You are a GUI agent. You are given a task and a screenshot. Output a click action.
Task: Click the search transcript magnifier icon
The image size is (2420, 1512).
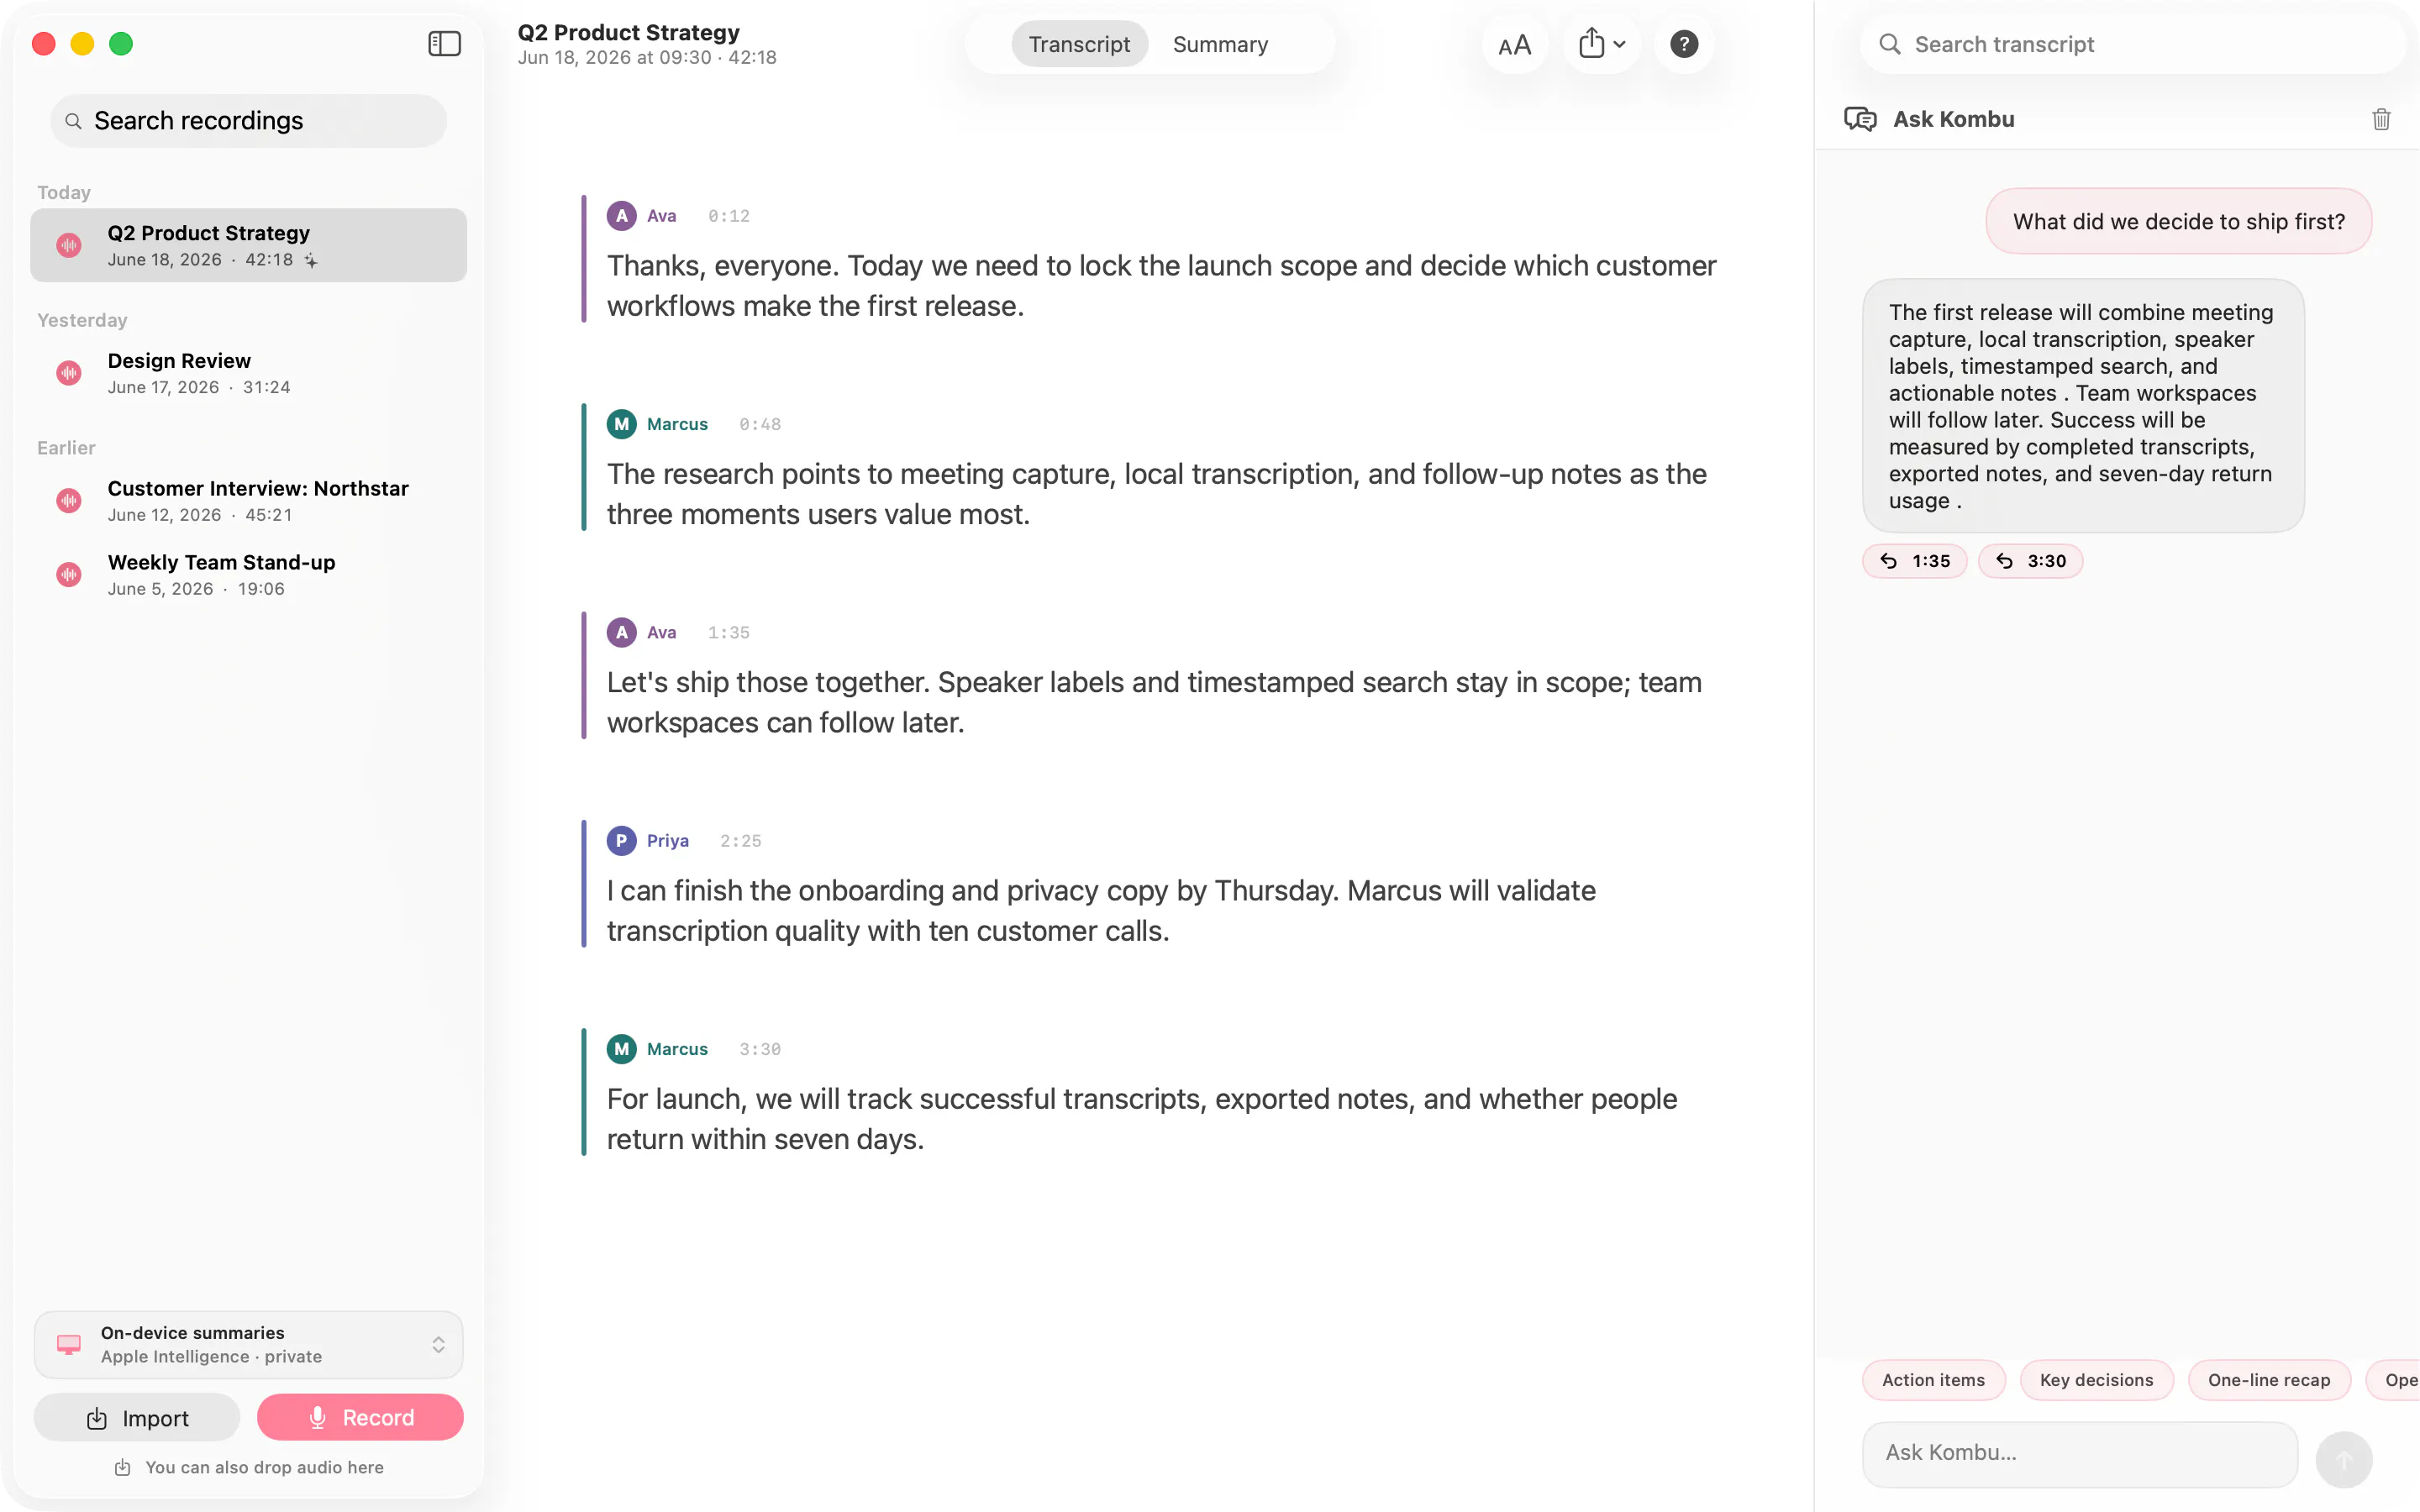tap(1889, 44)
